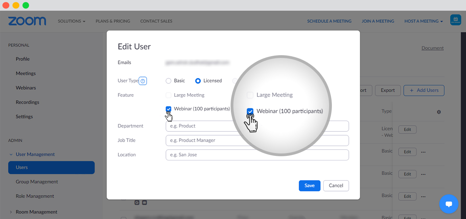The height and width of the screenshot is (219, 466).
Task: Click Schedule a Meeting in the header
Action: point(329,21)
